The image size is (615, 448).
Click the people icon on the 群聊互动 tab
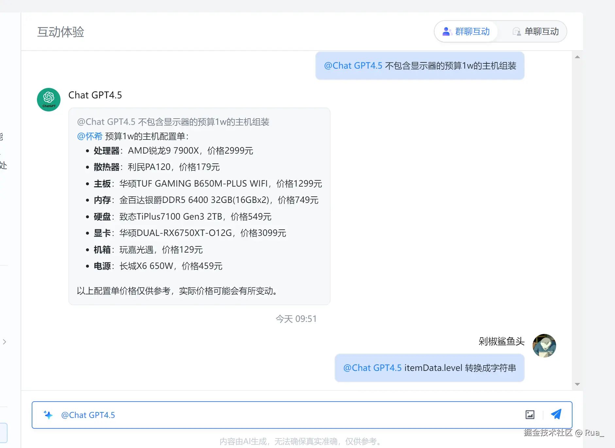point(447,31)
